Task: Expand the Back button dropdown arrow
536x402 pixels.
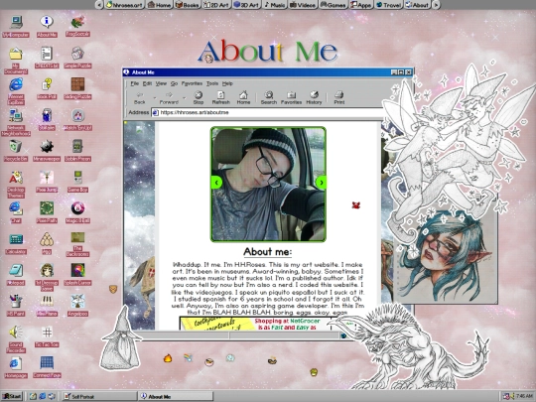Action: coord(155,97)
